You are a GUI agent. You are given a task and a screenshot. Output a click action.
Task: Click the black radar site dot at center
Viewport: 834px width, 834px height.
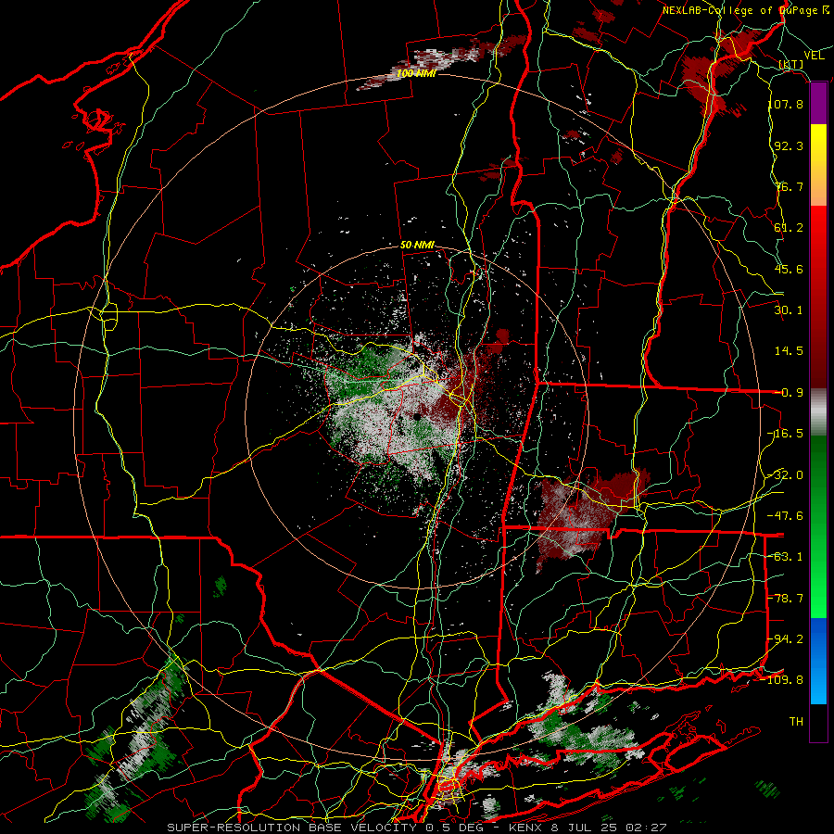click(417, 417)
